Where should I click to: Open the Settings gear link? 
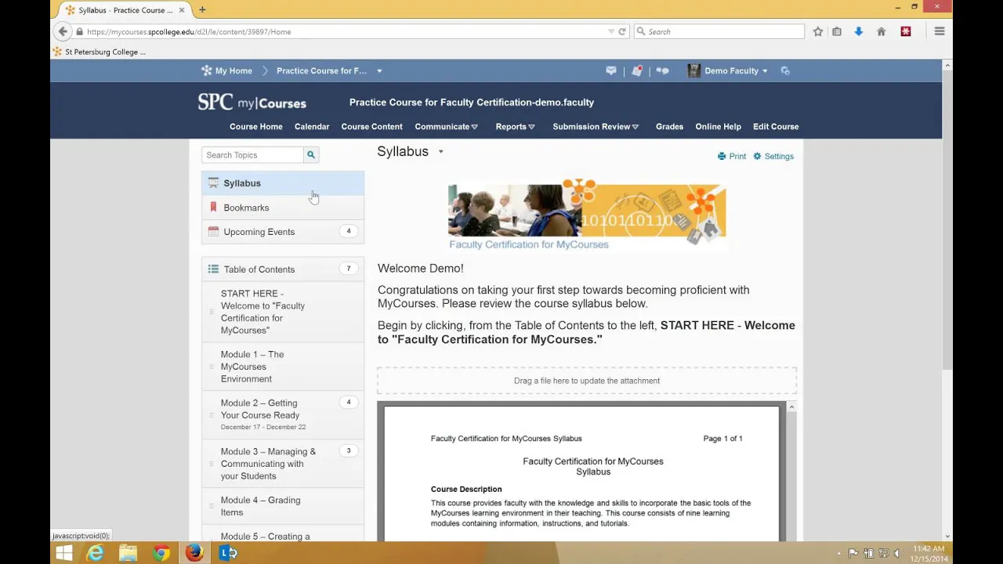[773, 156]
